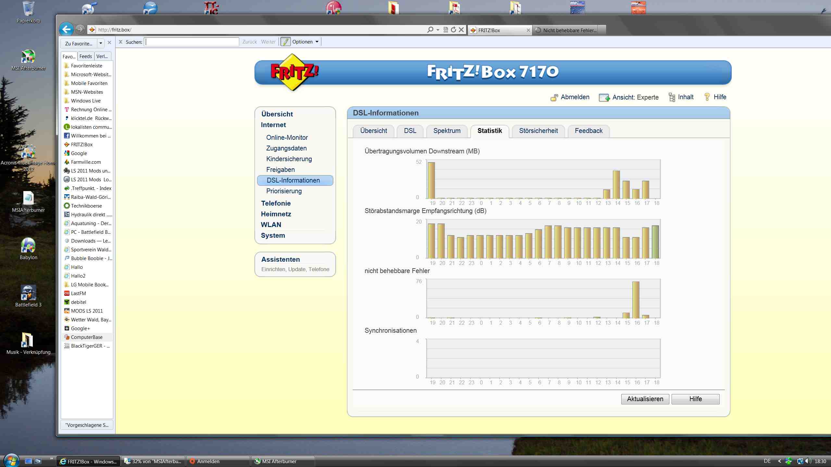Click the Ansicht: Experte view icon
Image resolution: width=831 pixels, height=467 pixels.
[x=604, y=97]
